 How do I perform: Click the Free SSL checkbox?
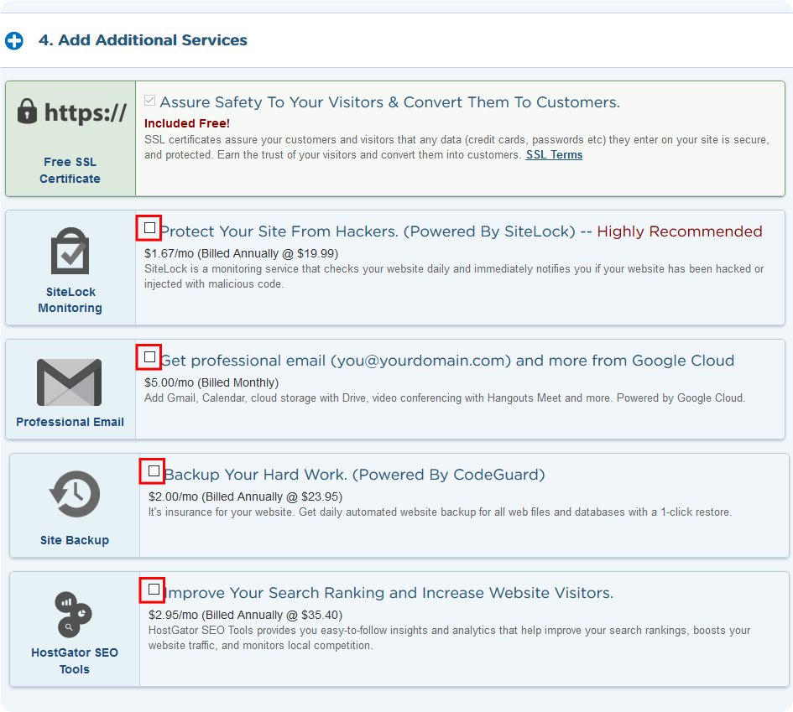[149, 100]
